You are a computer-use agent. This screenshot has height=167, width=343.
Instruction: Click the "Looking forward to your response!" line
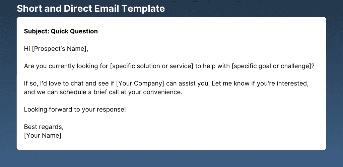coord(75,110)
